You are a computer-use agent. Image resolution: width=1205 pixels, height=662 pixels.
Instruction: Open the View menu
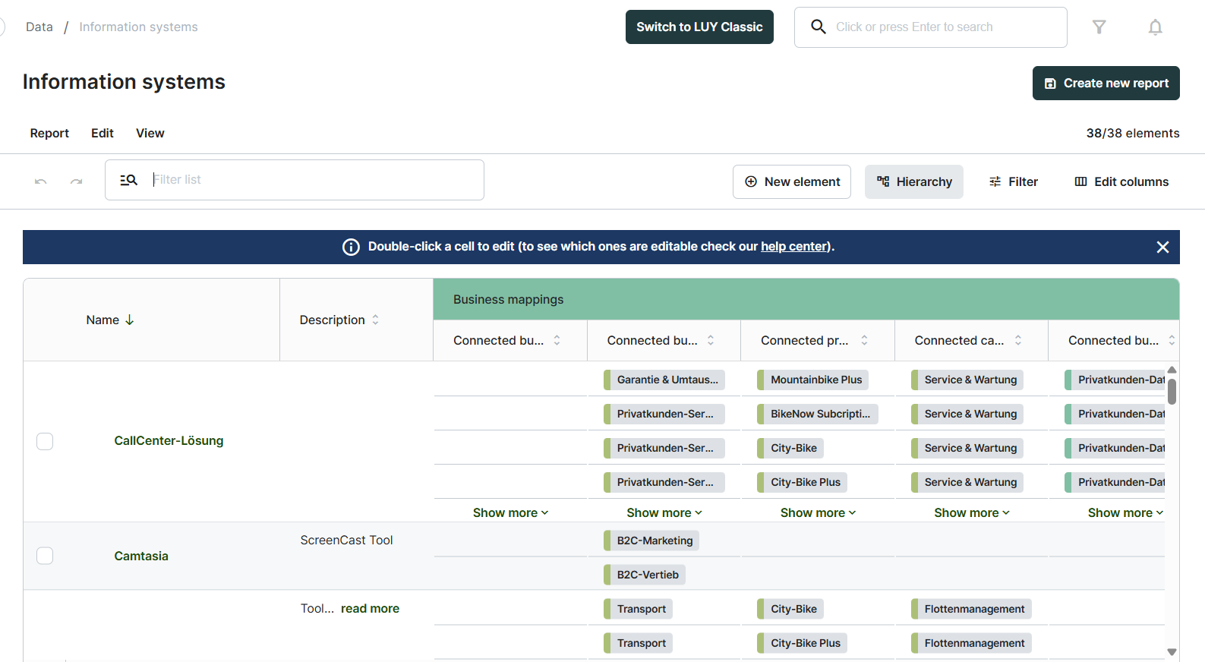tap(150, 133)
